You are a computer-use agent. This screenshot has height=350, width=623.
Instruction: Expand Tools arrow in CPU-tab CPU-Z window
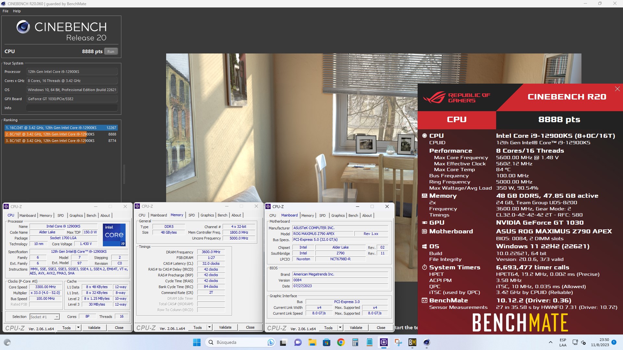78,328
